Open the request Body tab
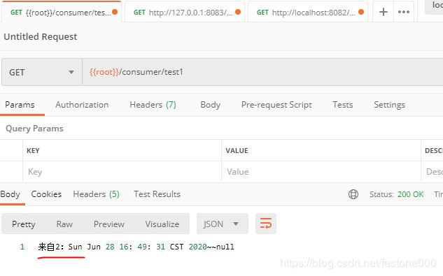443x276 pixels. [210, 105]
